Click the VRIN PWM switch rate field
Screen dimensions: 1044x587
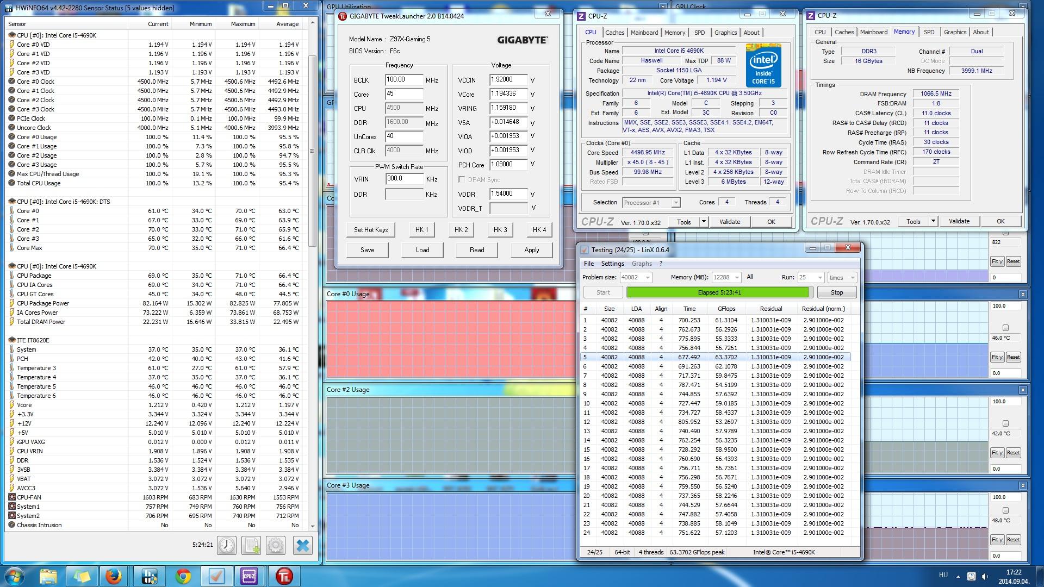(x=404, y=179)
